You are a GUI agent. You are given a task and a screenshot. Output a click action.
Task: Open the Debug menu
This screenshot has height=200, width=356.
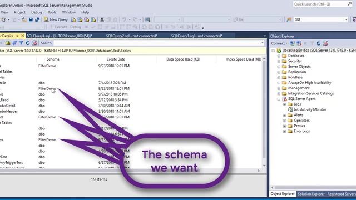point(37,12)
